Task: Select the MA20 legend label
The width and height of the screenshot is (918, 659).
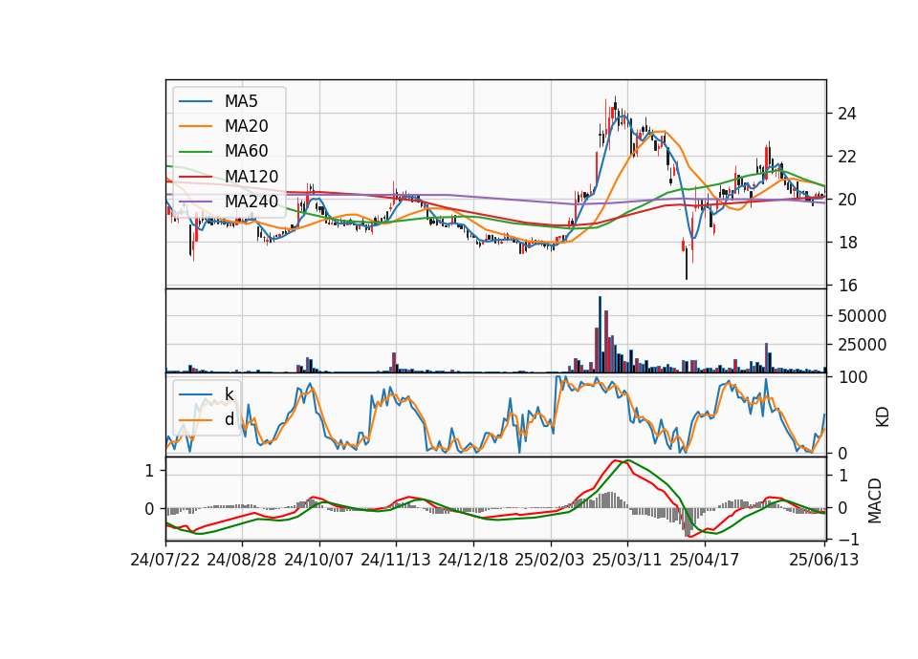Action: tap(246, 126)
